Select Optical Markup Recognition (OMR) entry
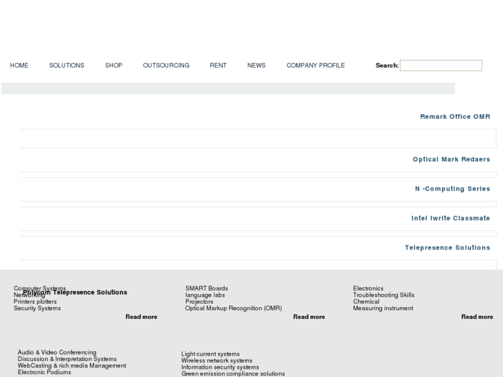 [x=233, y=309]
